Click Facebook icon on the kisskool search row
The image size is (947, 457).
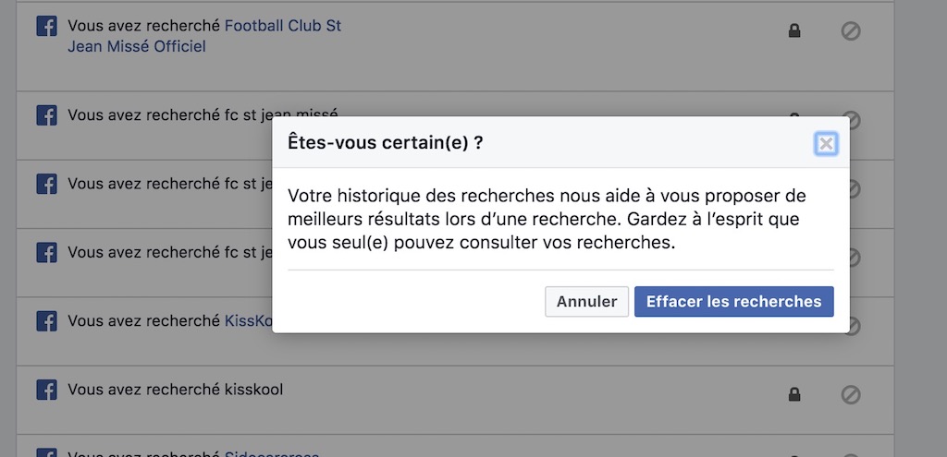pos(46,390)
